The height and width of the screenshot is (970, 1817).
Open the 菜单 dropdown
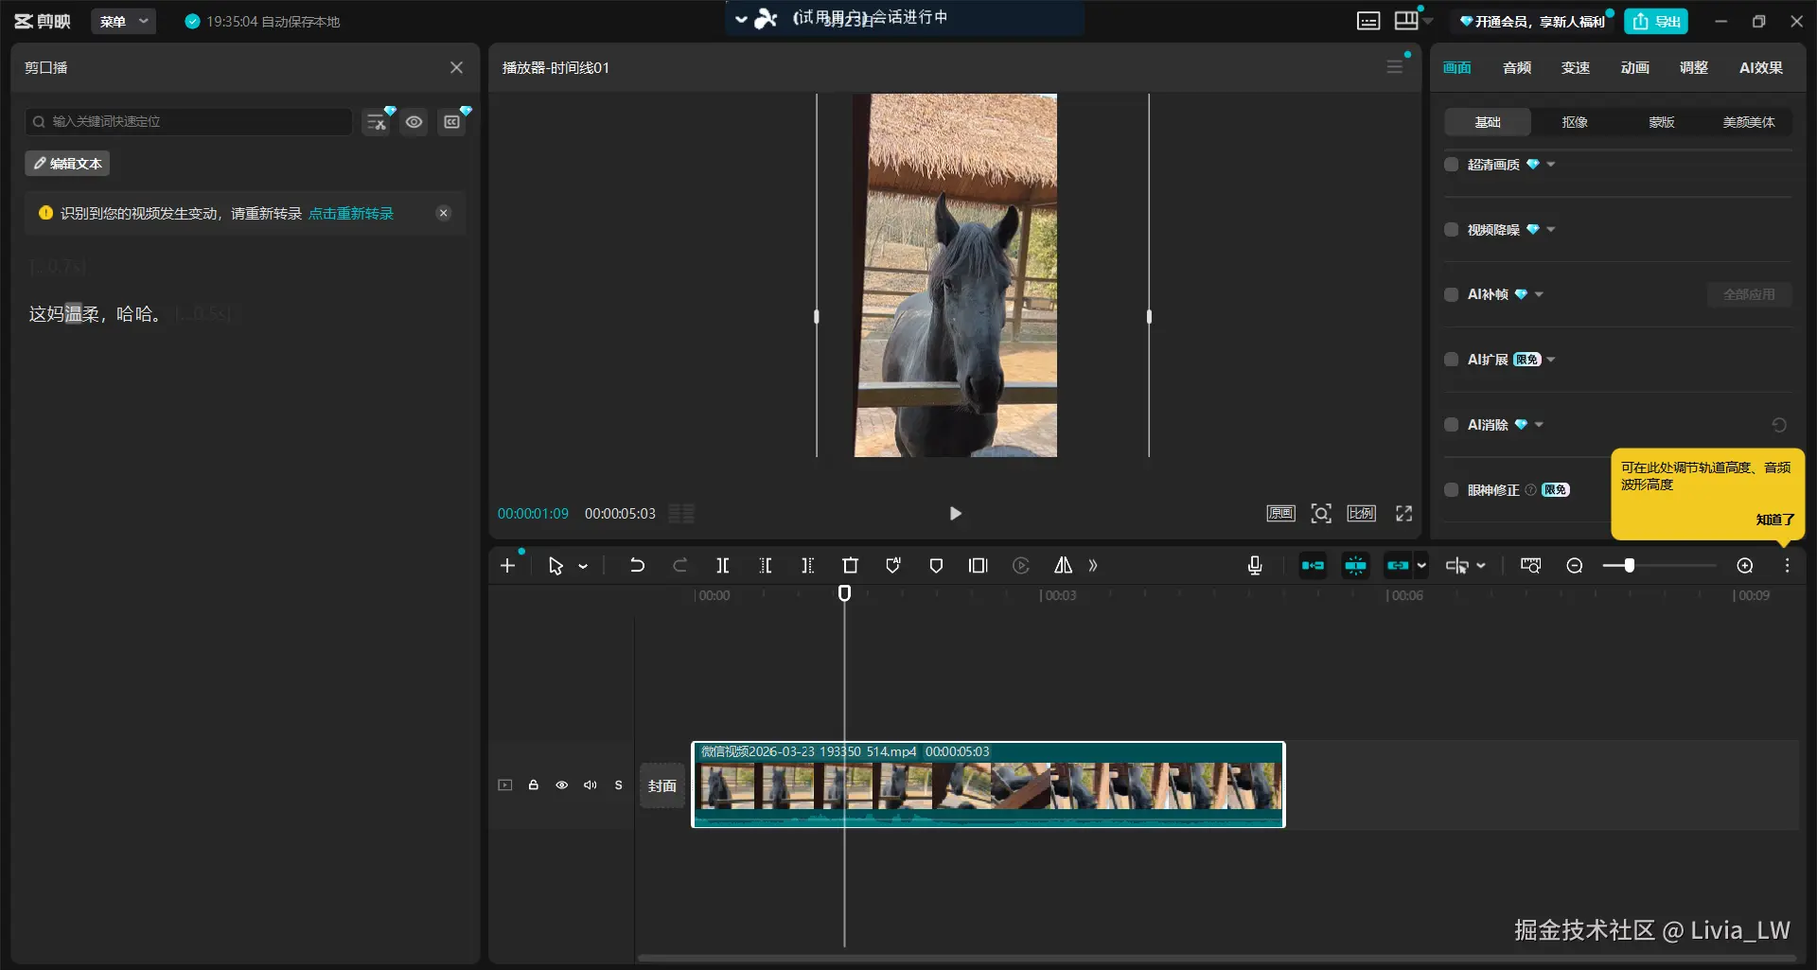pos(123,21)
